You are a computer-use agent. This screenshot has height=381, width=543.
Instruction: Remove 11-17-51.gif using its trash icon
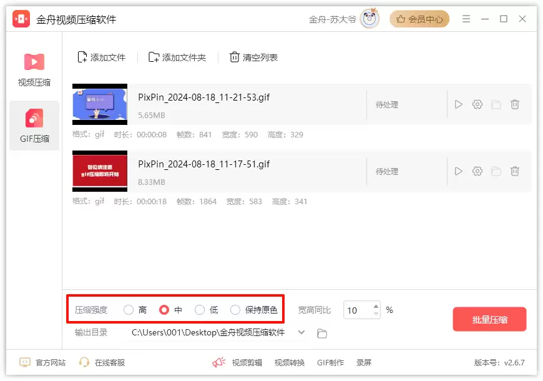click(x=515, y=171)
